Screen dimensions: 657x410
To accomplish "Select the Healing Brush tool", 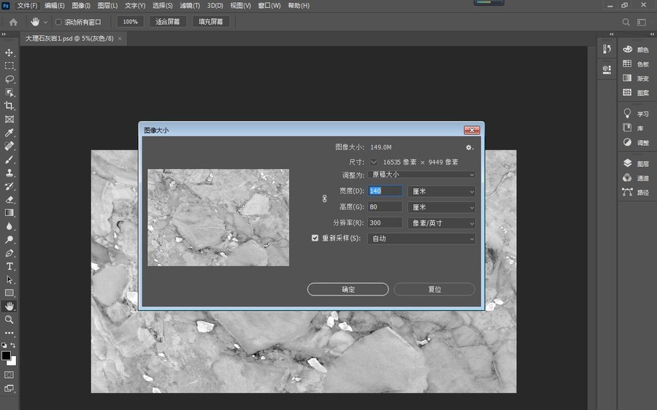I will (x=9, y=146).
